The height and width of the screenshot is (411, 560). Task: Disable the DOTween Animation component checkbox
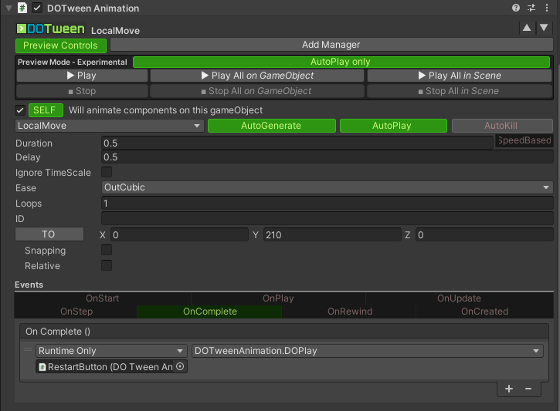[37, 8]
